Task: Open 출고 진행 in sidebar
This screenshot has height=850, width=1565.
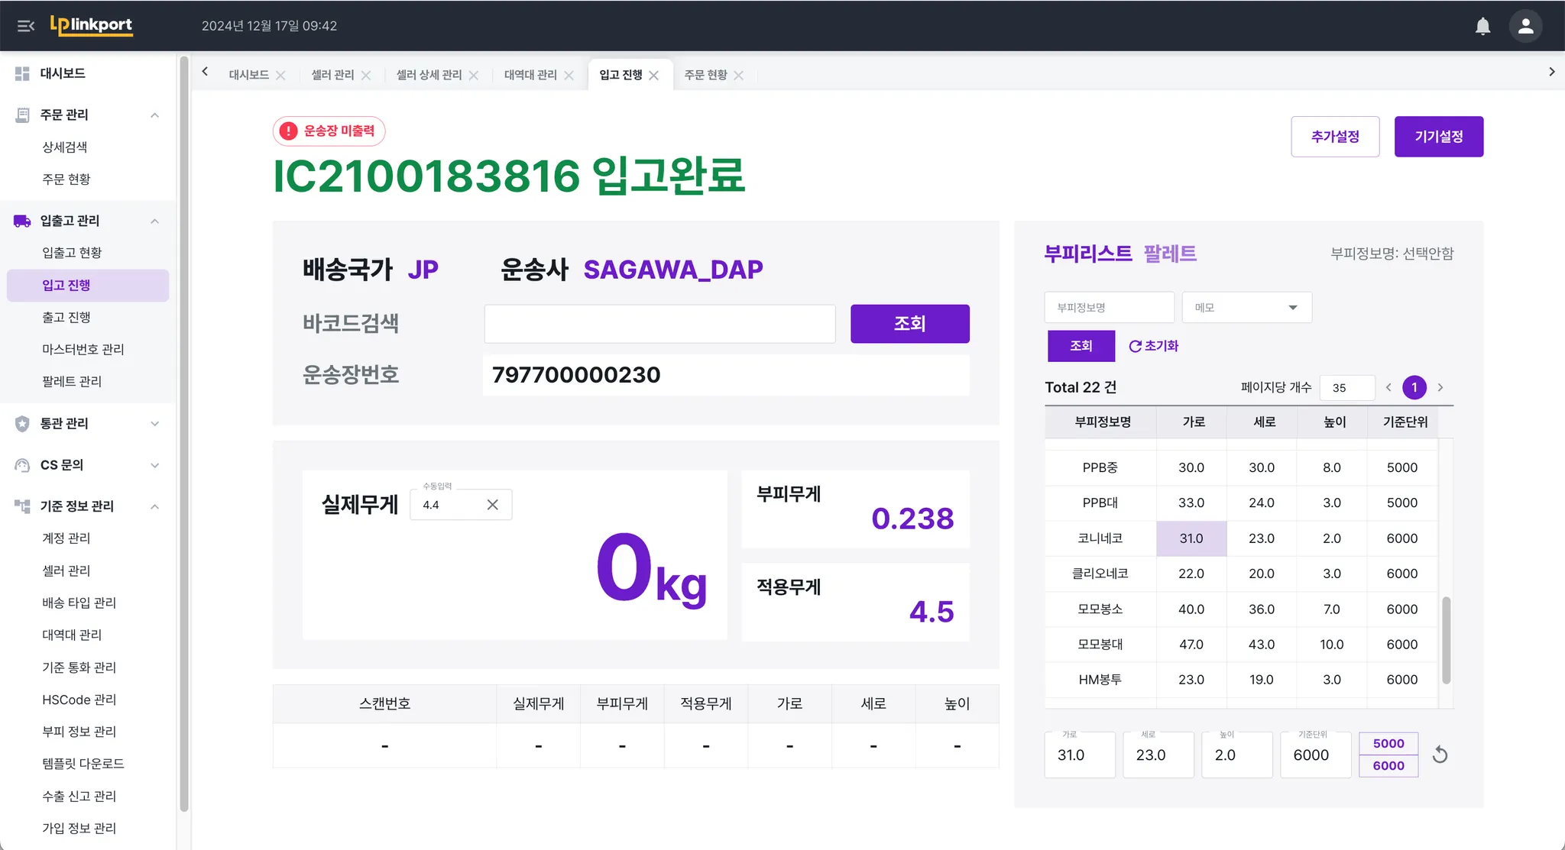Action: [66, 317]
